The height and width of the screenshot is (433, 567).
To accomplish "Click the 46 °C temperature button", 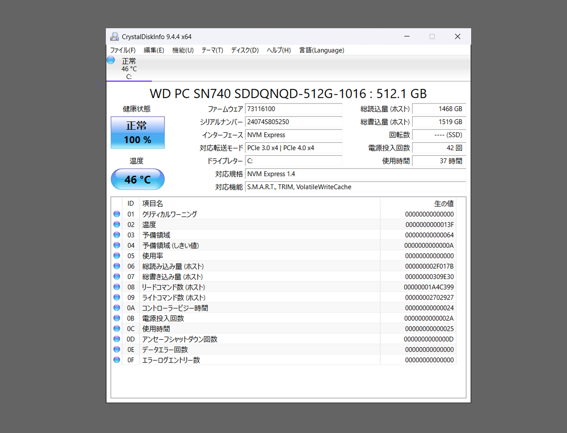I will click(138, 179).
